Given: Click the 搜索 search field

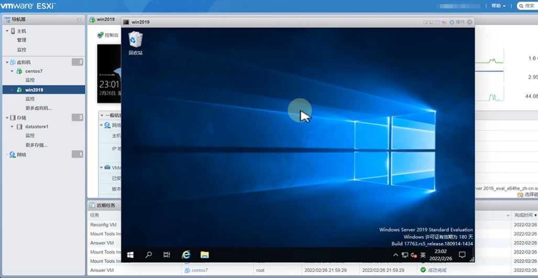Looking at the screenshot, I should click(x=528, y=6).
